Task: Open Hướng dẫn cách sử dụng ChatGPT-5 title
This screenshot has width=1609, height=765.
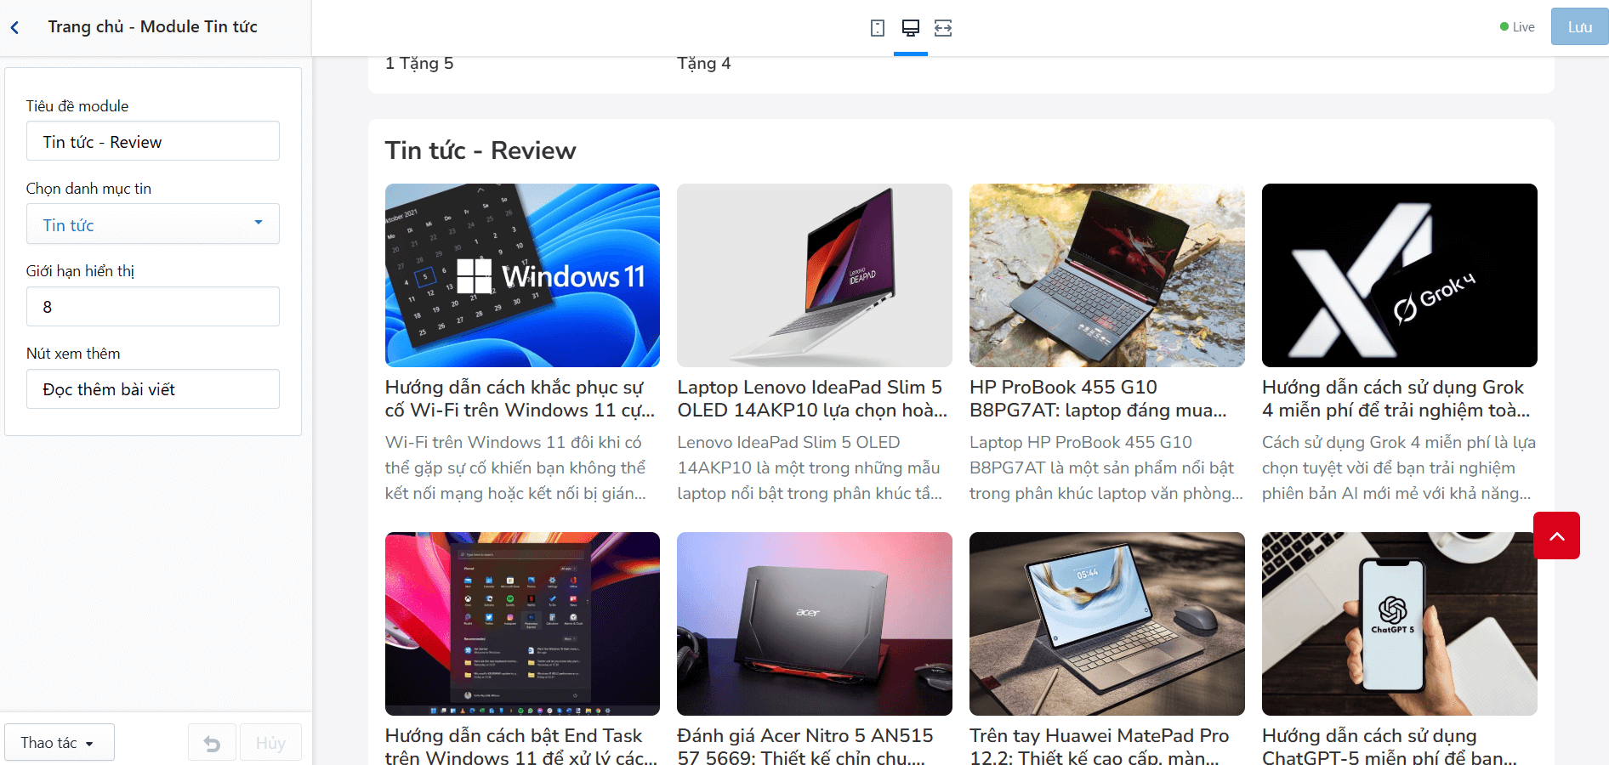Action: click(x=1390, y=745)
